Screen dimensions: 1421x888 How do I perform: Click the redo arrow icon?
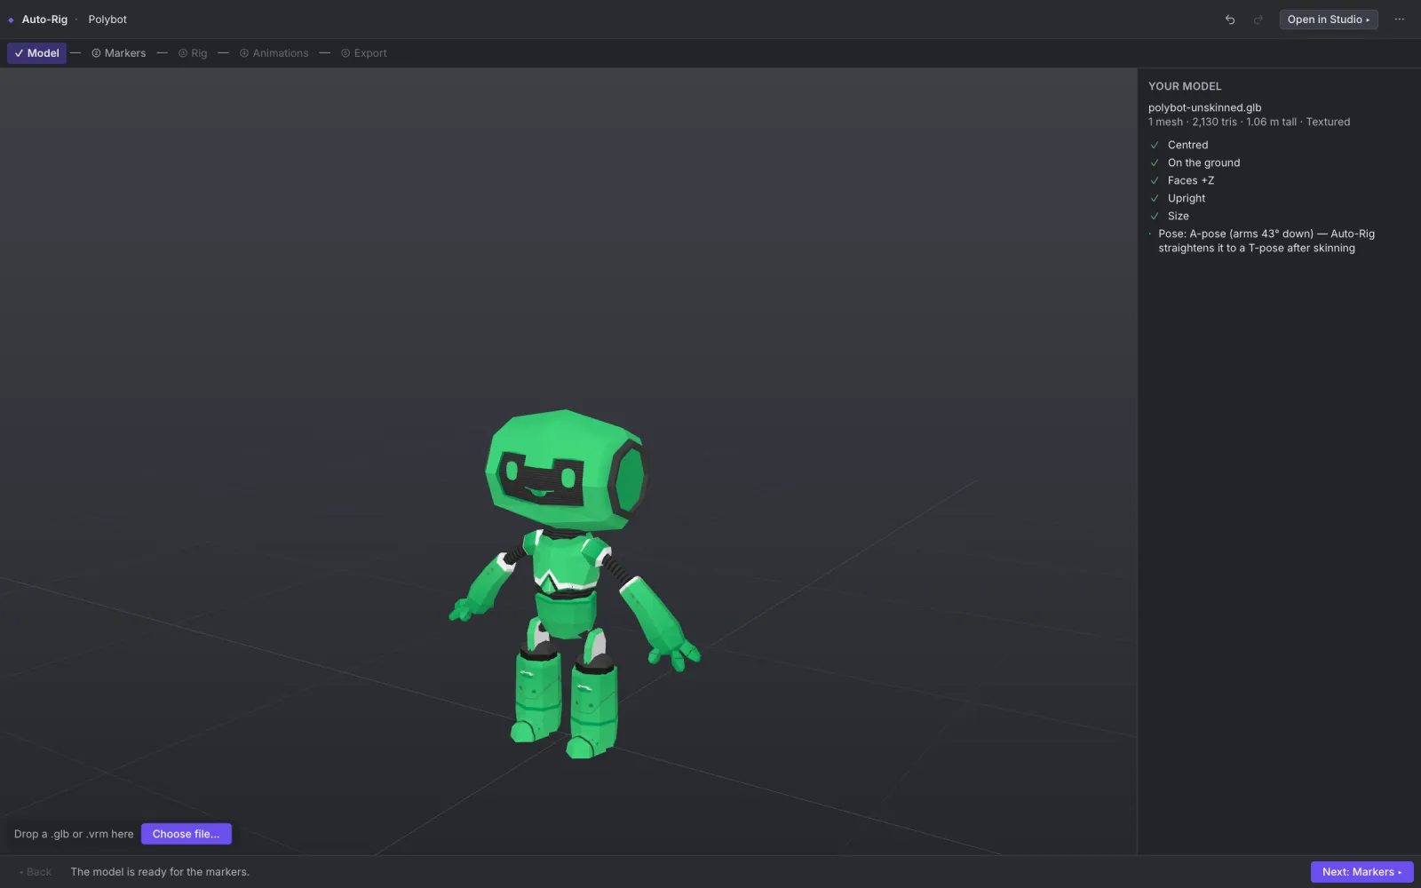click(1258, 20)
